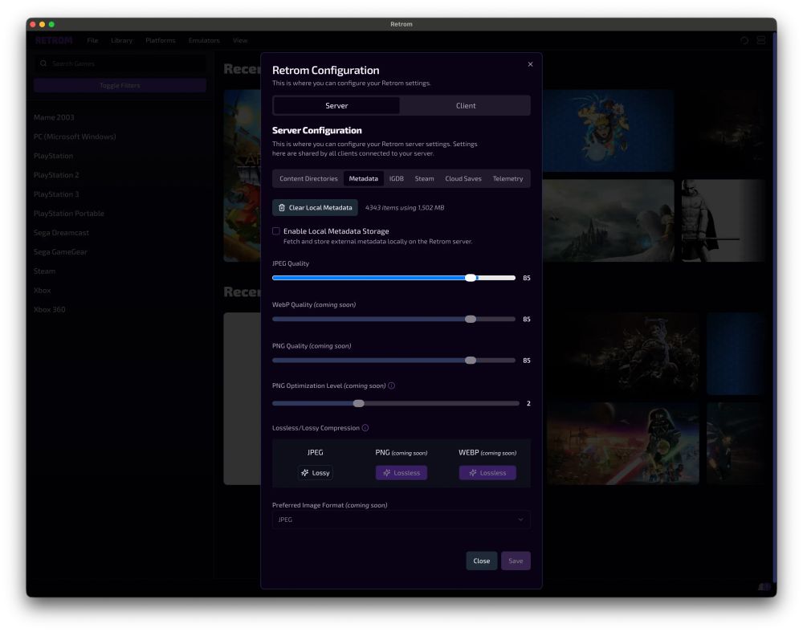Click info icon beside PNG Optimization Level

(x=391, y=385)
